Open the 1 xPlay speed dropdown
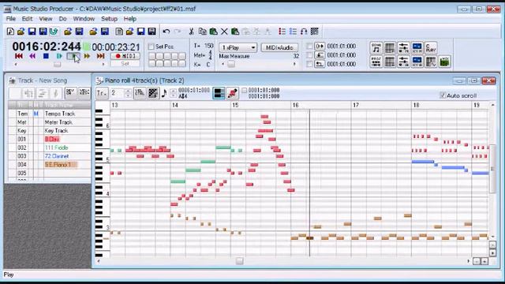The height and width of the screenshot is (284, 505). tap(238, 47)
